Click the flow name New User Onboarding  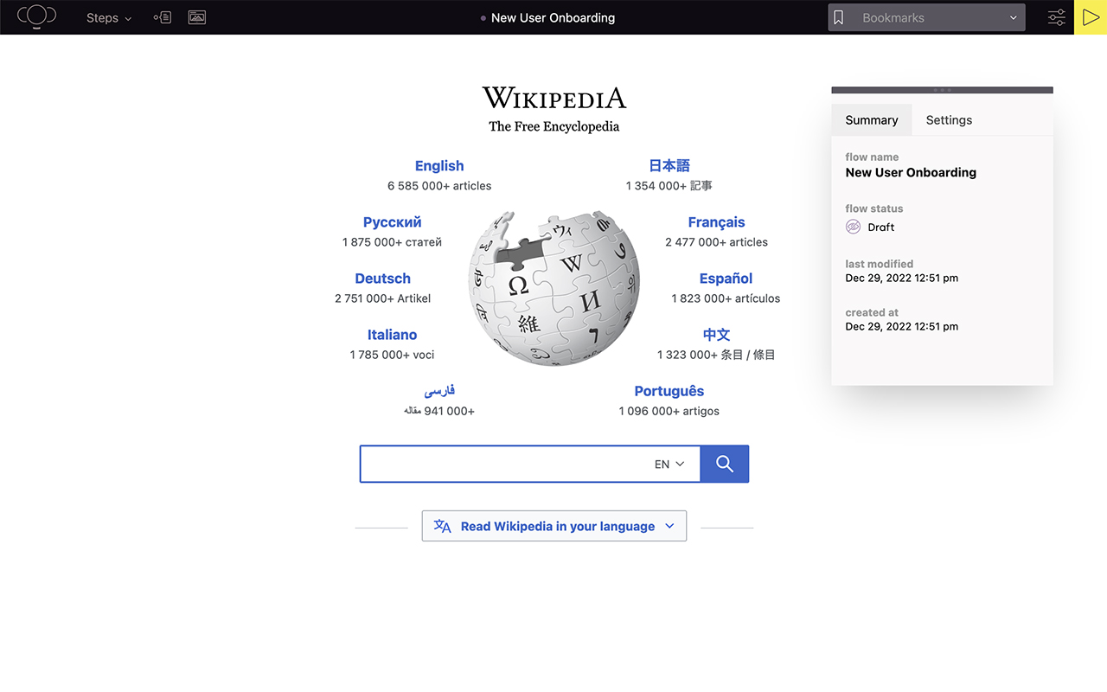tap(911, 172)
